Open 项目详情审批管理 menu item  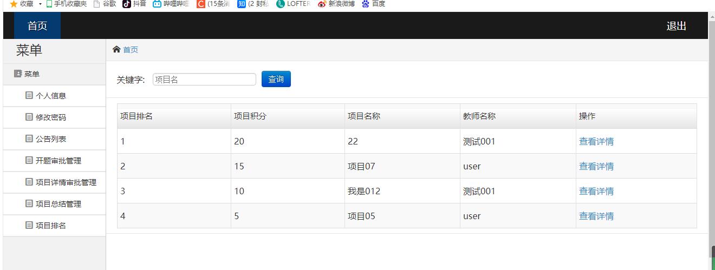[x=54, y=182]
